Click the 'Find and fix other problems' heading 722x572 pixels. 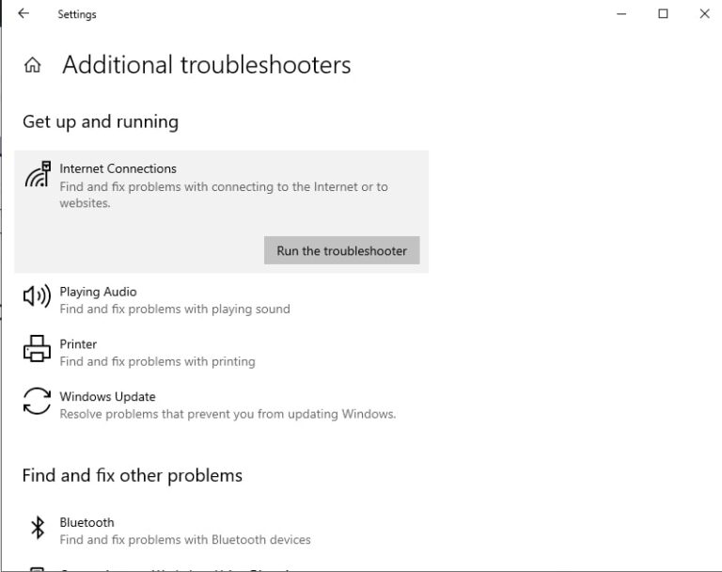coord(133,475)
